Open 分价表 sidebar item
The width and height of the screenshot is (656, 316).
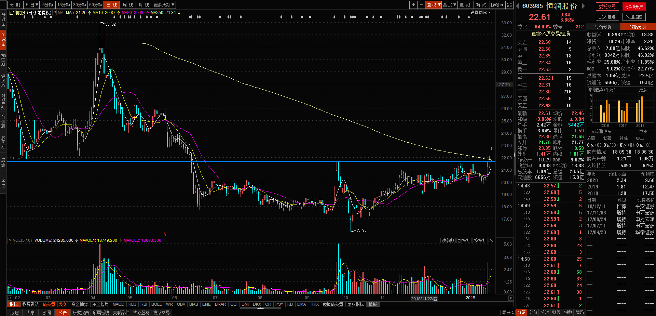pos(3,121)
